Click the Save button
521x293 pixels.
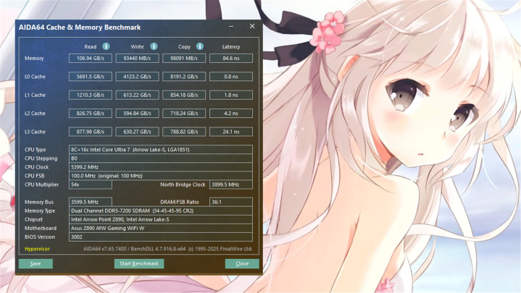coord(36,263)
